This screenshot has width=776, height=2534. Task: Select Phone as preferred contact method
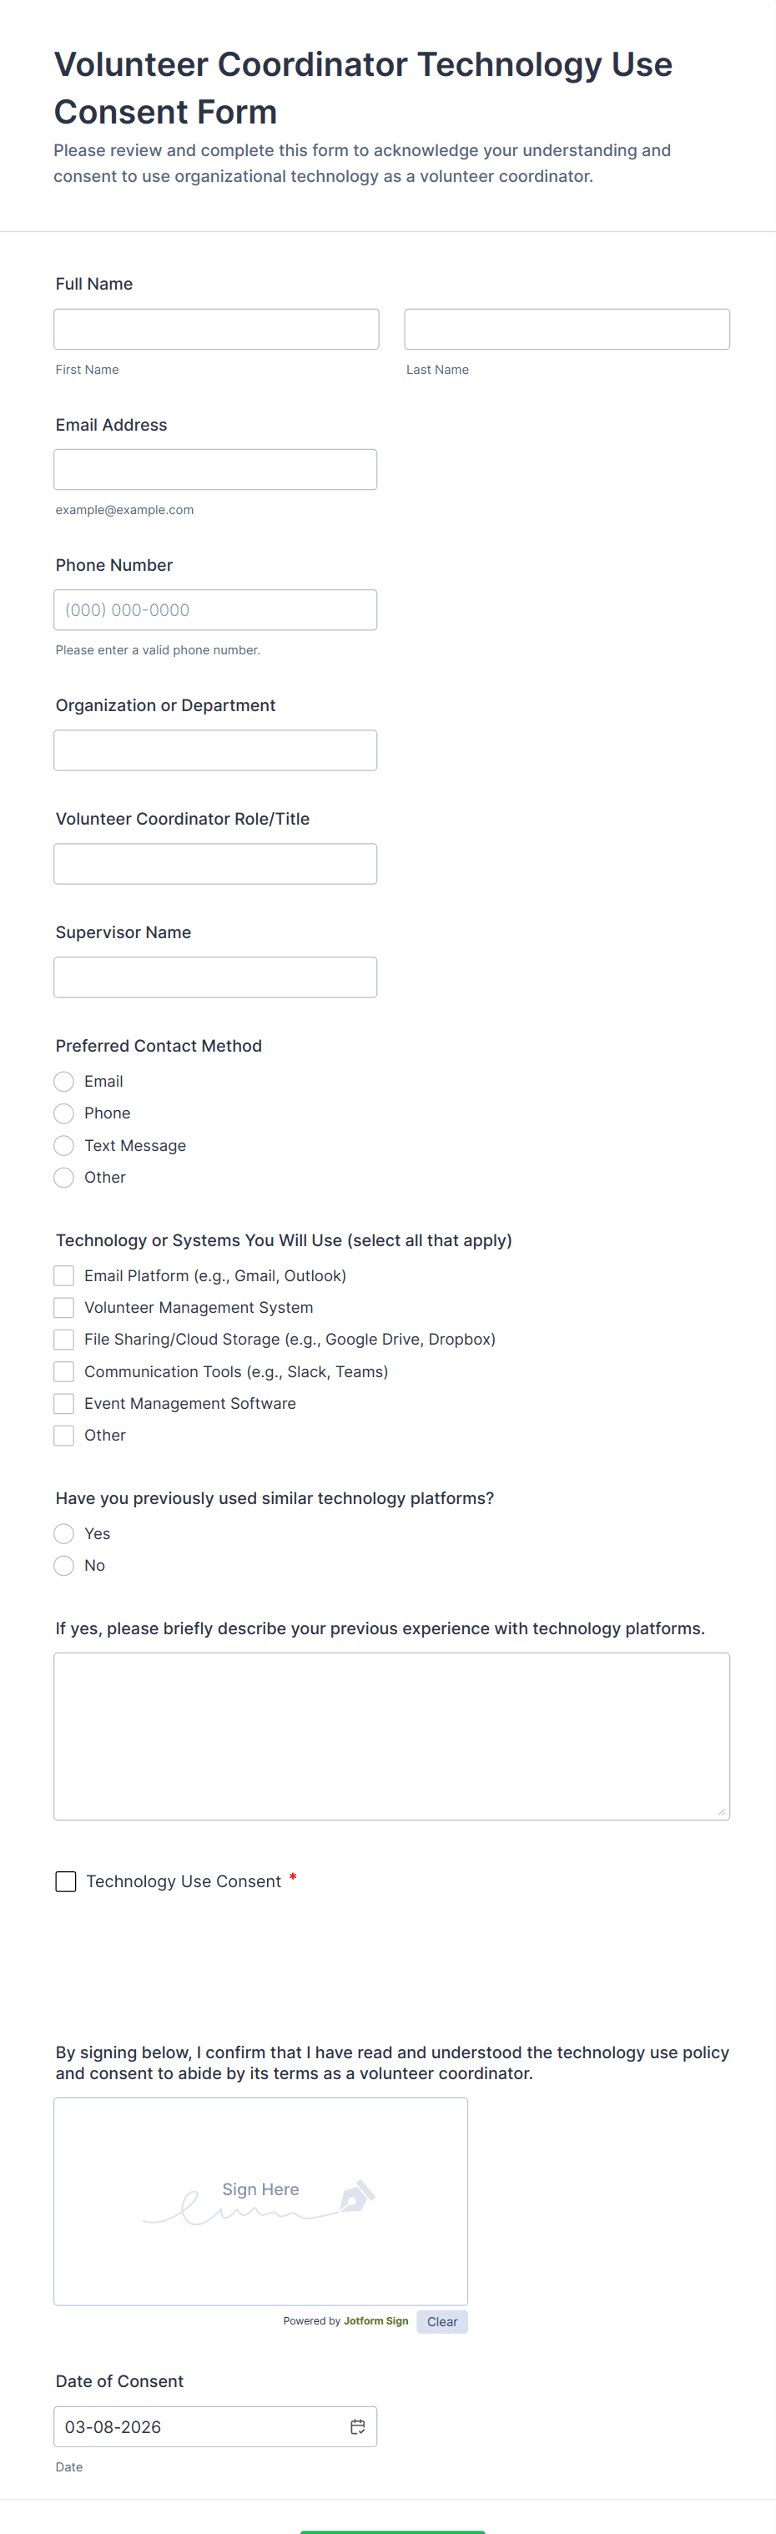pyautogui.click(x=64, y=1113)
